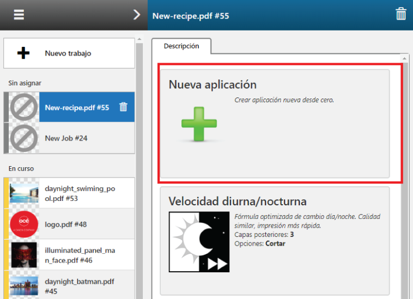
Task: Click the city skyline thumbnail
Action: click(x=24, y=286)
